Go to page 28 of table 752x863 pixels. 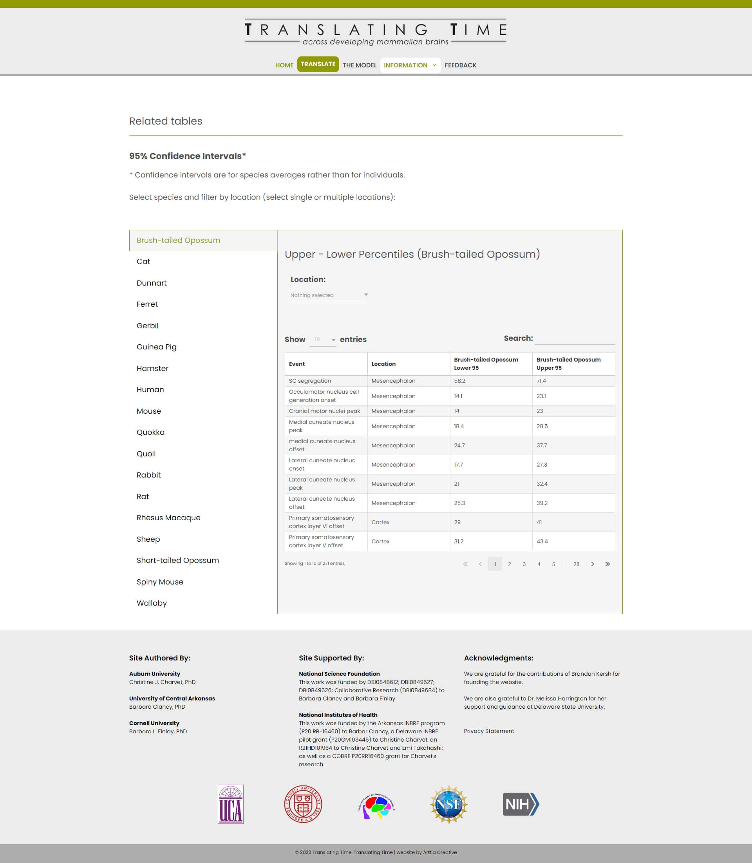576,564
